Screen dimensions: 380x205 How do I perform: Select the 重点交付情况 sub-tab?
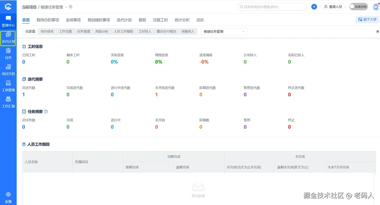pyautogui.click(x=166, y=31)
